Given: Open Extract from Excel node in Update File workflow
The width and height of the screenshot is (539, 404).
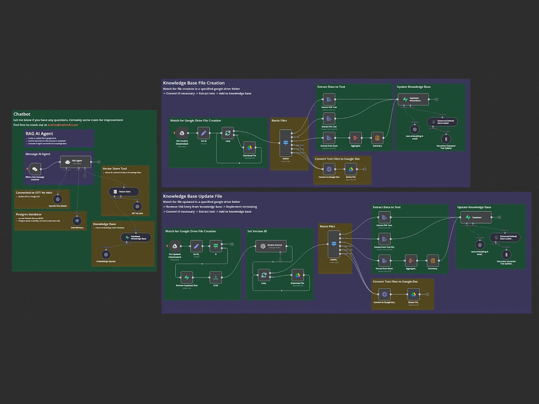Looking at the screenshot, I should 384,261.
